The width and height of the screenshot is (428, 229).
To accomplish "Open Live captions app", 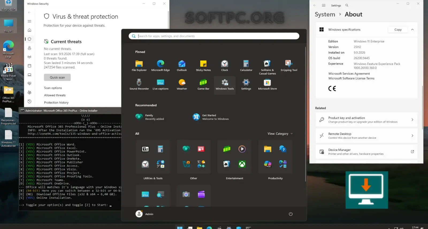I will (160, 85).
